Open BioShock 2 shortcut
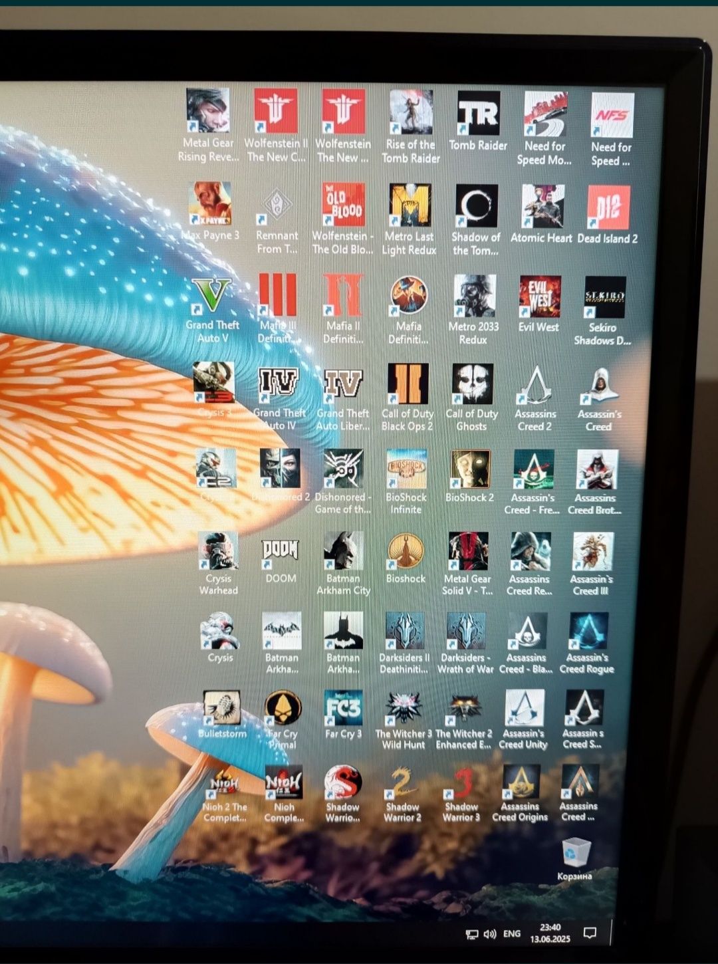This screenshot has height=964, width=718. (x=470, y=469)
